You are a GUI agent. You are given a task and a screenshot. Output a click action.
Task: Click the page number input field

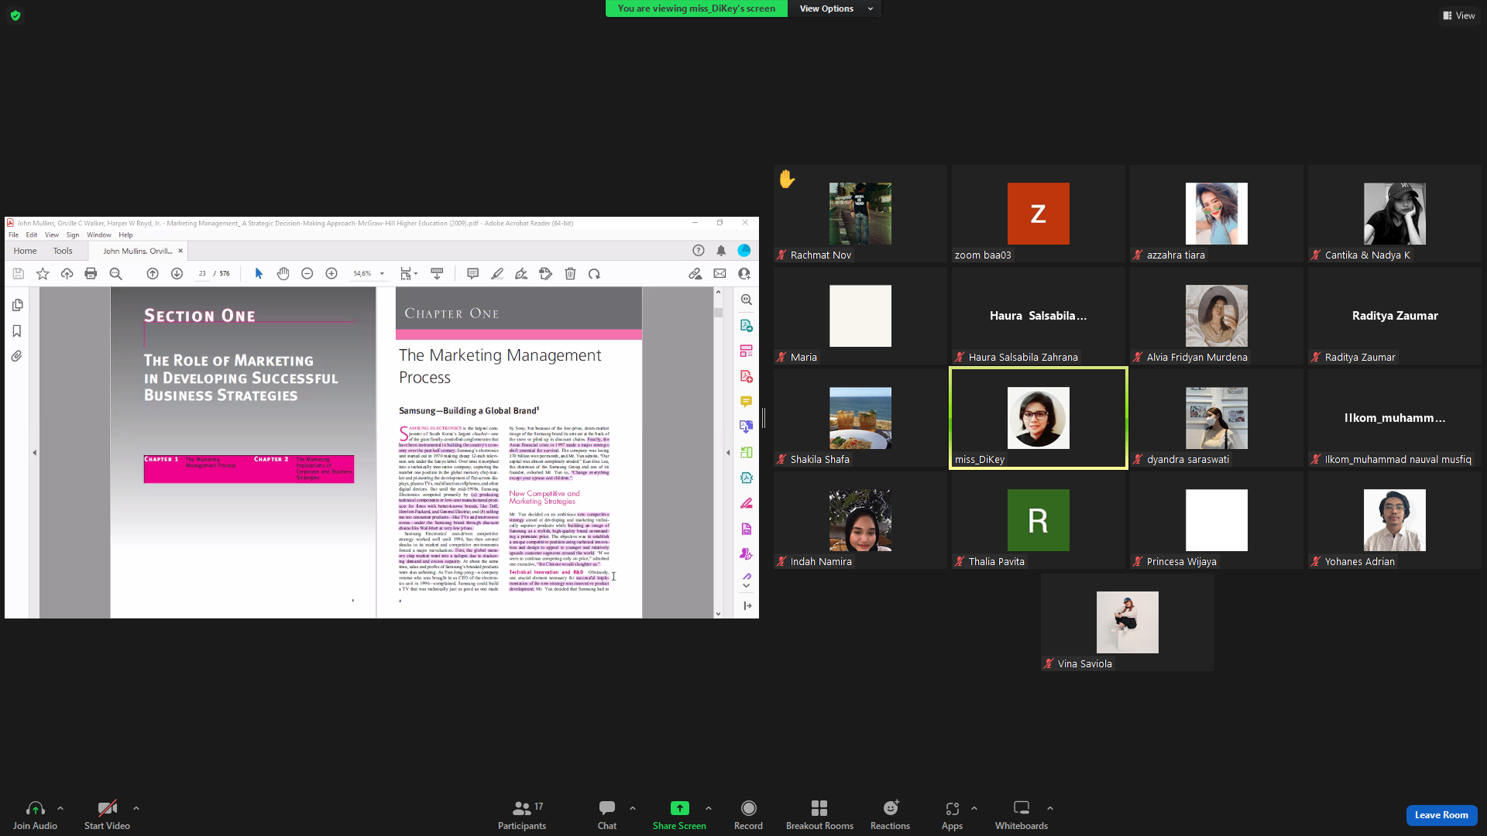pyautogui.click(x=202, y=274)
